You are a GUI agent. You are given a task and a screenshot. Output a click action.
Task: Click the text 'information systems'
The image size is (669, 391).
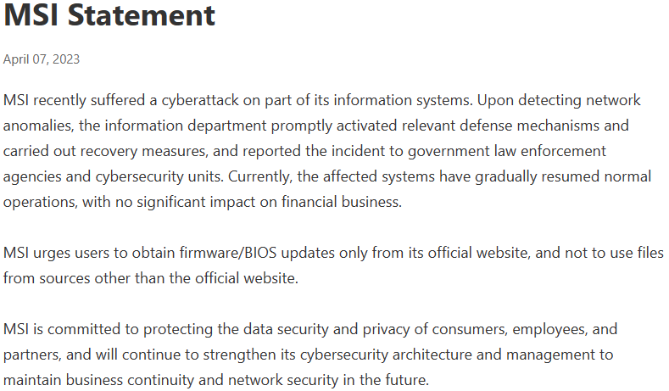[403, 100]
